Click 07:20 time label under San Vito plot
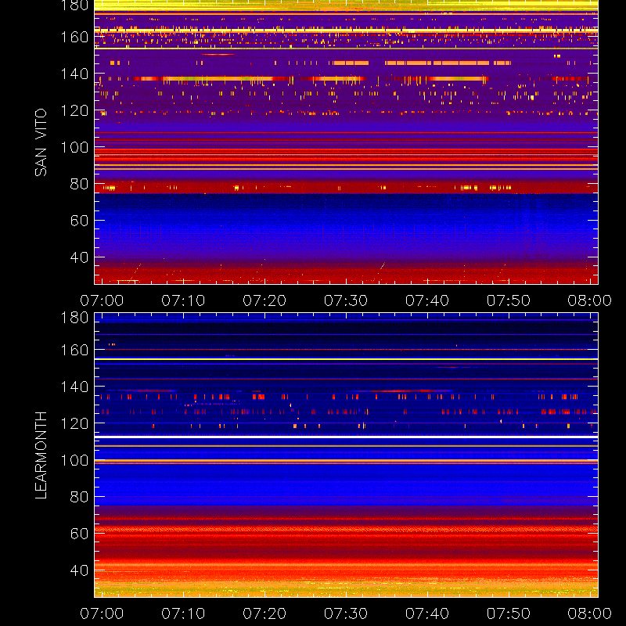Image resolution: width=626 pixels, height=626 pixels. point(264,300)
